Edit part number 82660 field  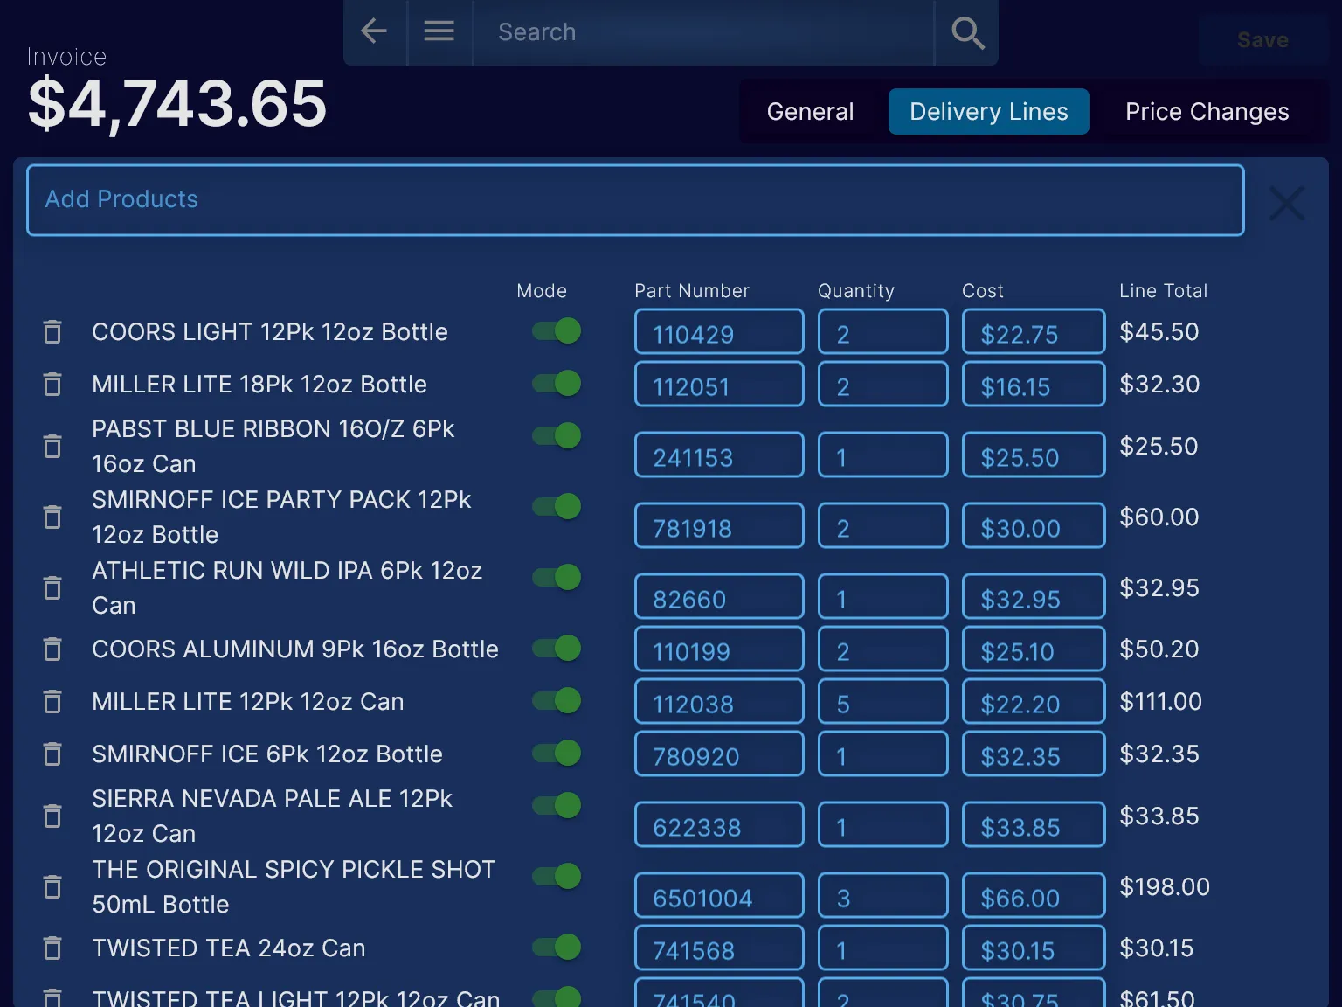click(x=719, y=597)
